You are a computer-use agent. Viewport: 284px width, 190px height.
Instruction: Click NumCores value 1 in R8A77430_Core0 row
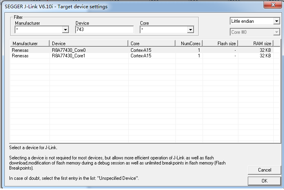(199, 50)
